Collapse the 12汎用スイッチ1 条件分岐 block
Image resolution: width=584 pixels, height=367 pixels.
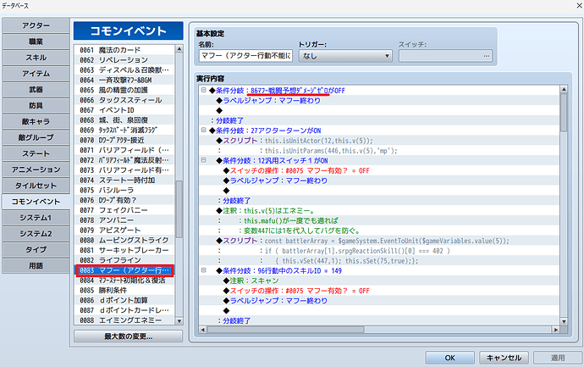pos(203,160)
